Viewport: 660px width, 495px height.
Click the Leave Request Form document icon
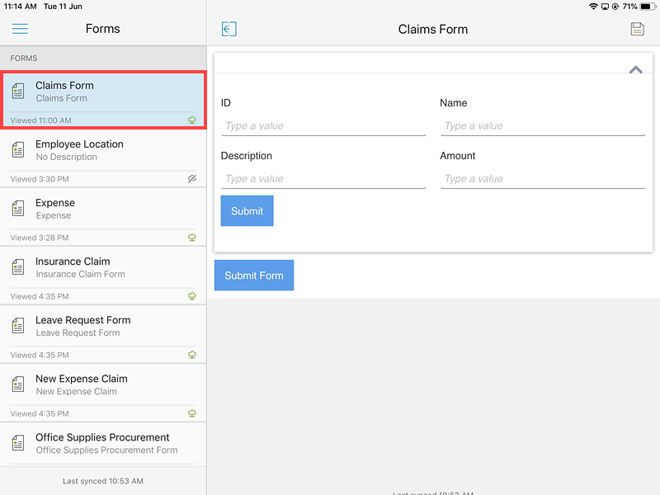click(18, 326)
